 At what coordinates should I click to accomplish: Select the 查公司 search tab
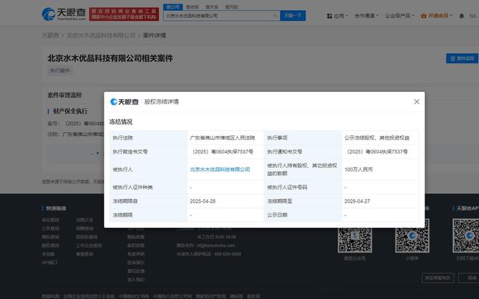click(x=173, y=6)
